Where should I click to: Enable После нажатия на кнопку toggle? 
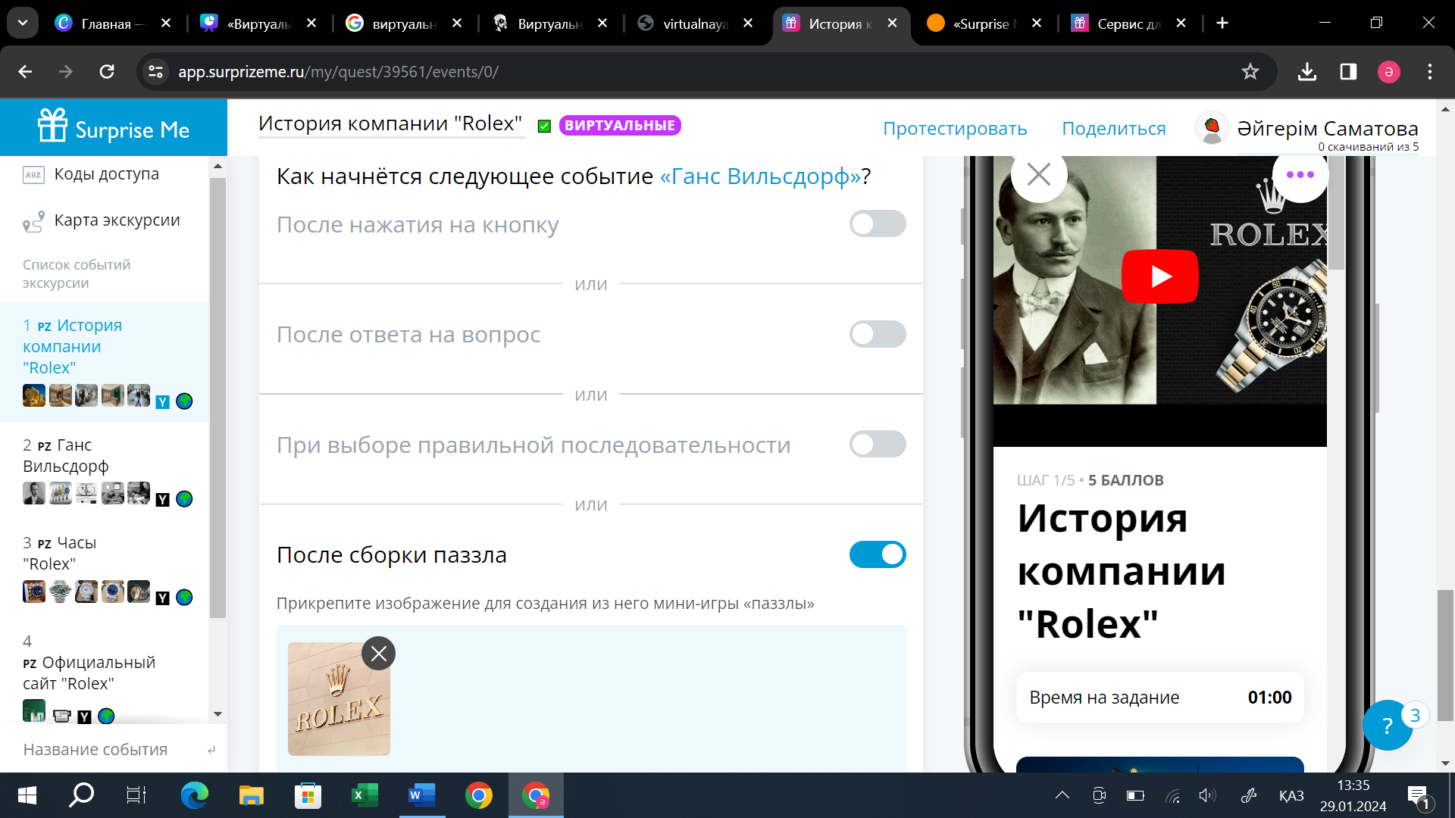pyautogui.click(x=877, y=224)
